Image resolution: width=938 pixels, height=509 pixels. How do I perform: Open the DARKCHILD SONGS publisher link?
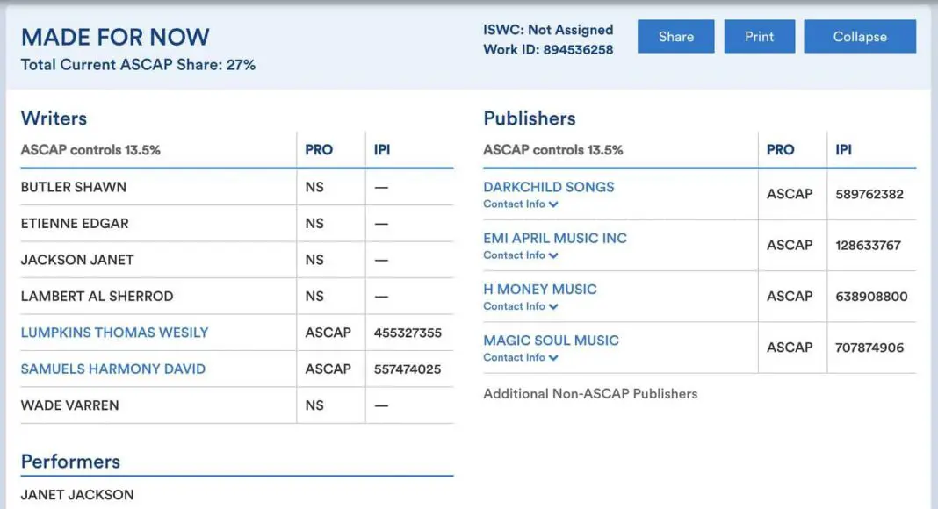coord(548,187)
